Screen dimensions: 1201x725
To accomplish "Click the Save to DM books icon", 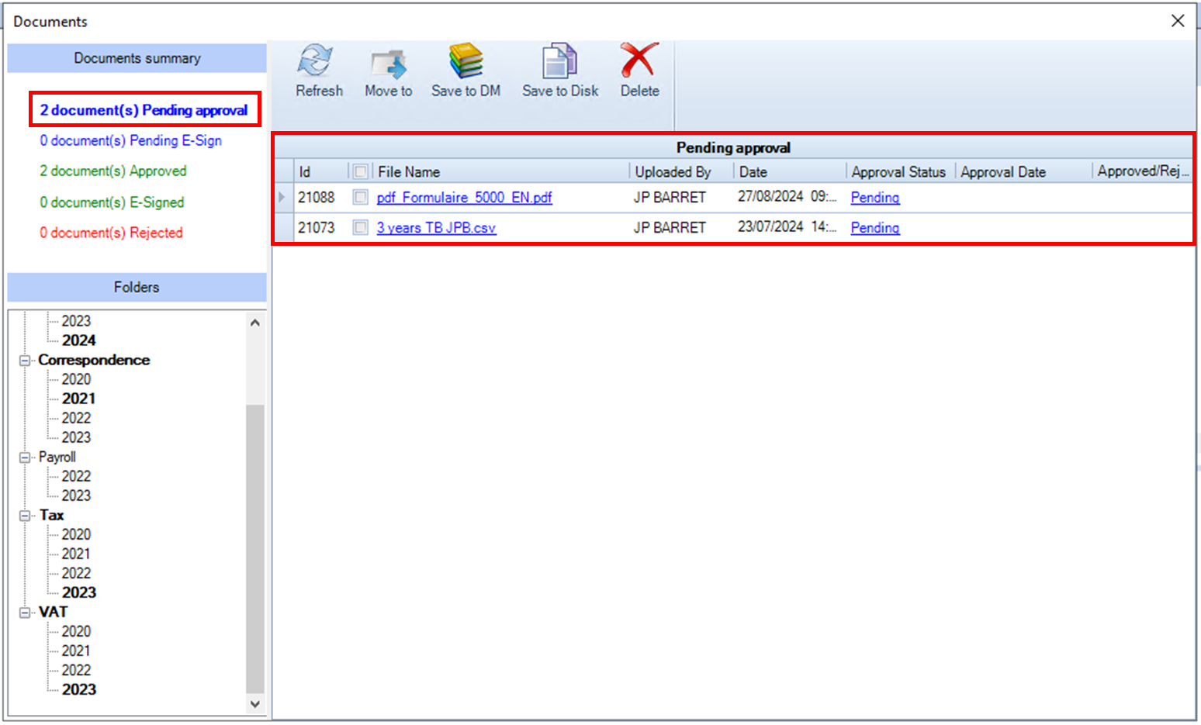I will pos(466,61).
